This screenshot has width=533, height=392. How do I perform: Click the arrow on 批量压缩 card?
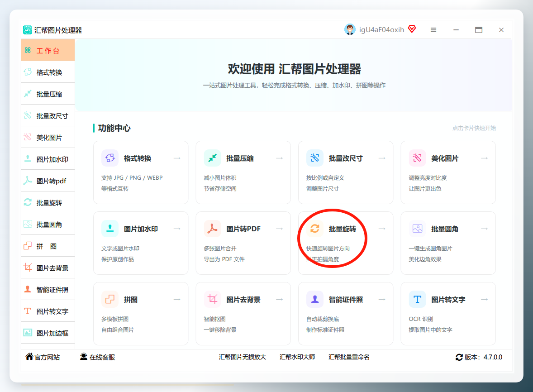pos(280,158)
